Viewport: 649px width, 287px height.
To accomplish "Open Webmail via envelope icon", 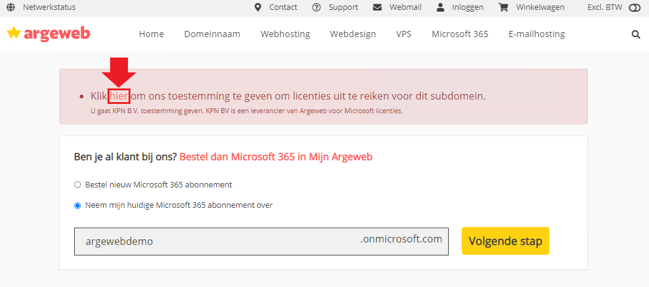I will point(377,7).
